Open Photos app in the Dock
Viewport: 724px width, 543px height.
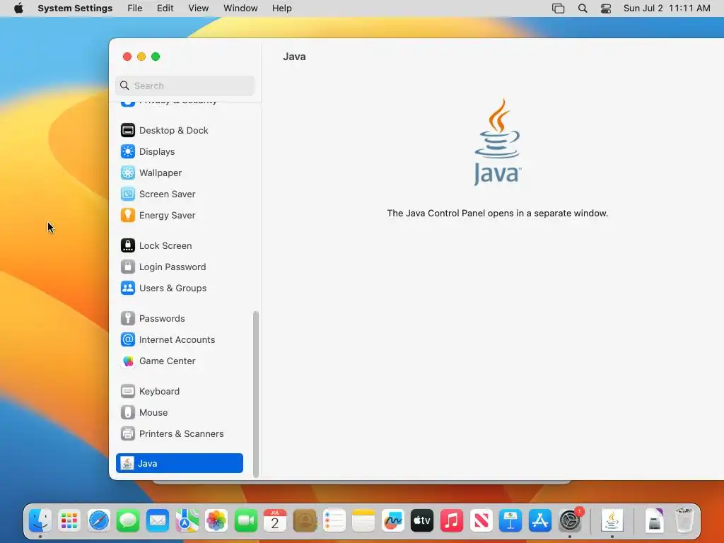click(x=216, y=521)
